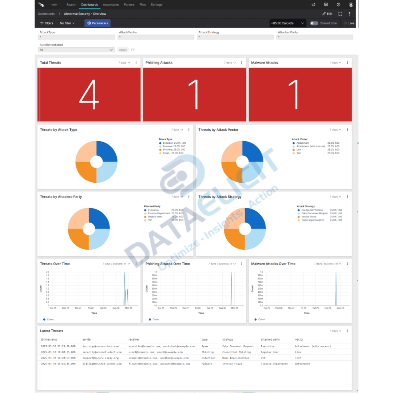Open the user profile icon
393x393 pixels.
350,4
